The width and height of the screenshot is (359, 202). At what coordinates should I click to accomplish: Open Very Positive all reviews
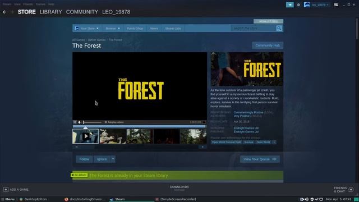(242, 116)
